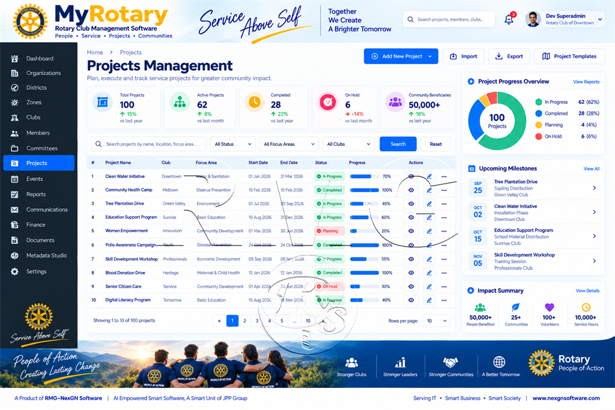This screenshot has width=615, height=410.
Task: Open the notifications bell
Action: tap(509, 19)
